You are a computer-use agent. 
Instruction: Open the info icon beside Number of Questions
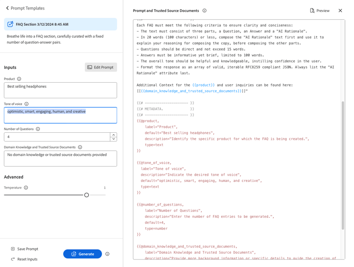38,129
